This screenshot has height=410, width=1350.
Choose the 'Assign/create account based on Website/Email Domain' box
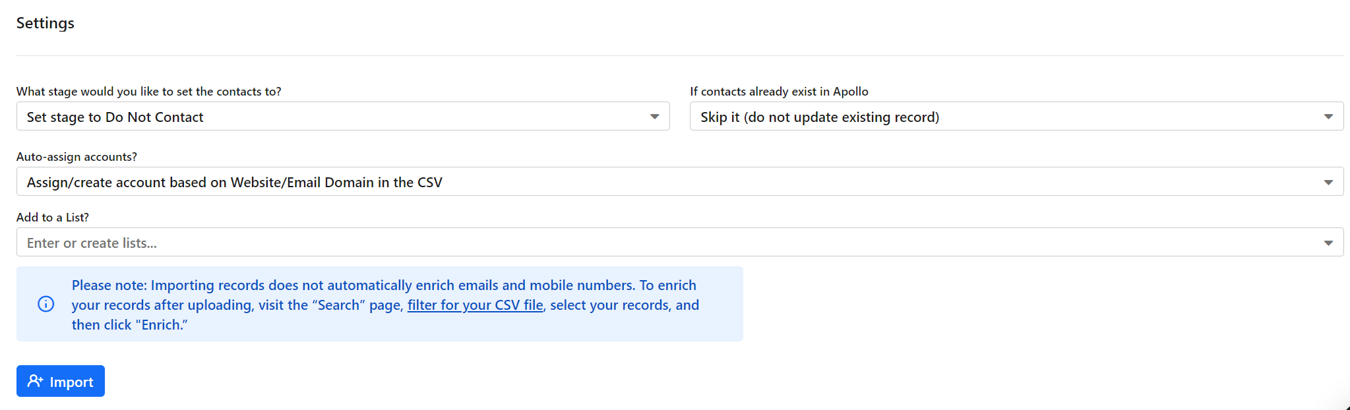[x=680, y=181]
